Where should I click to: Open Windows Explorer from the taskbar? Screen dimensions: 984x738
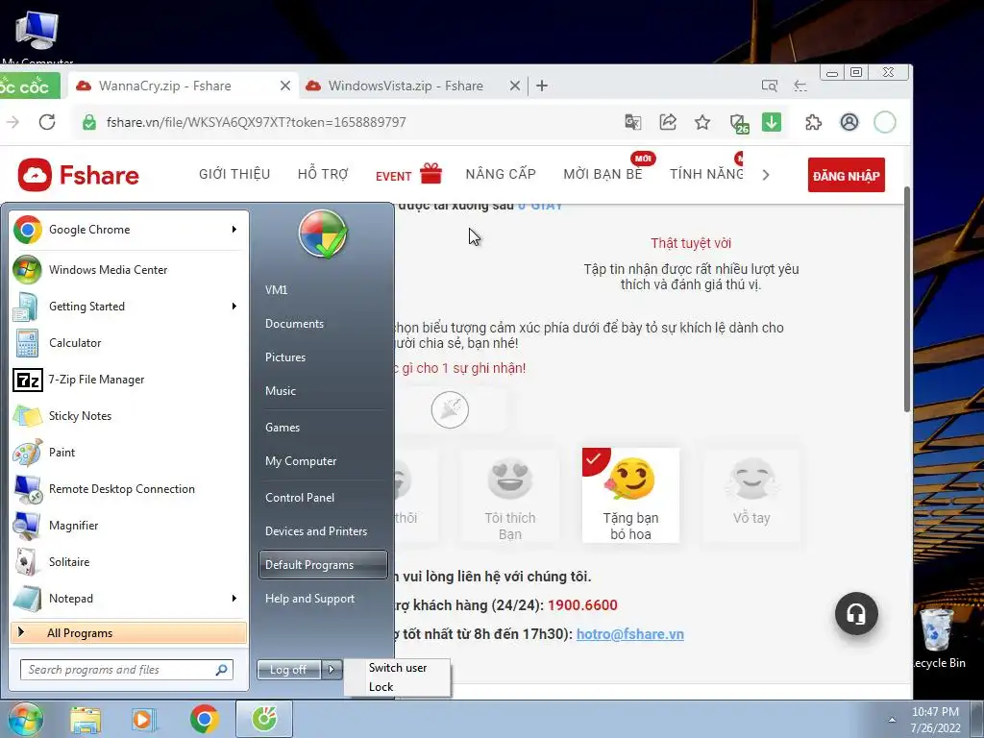(x=86, y=720)
